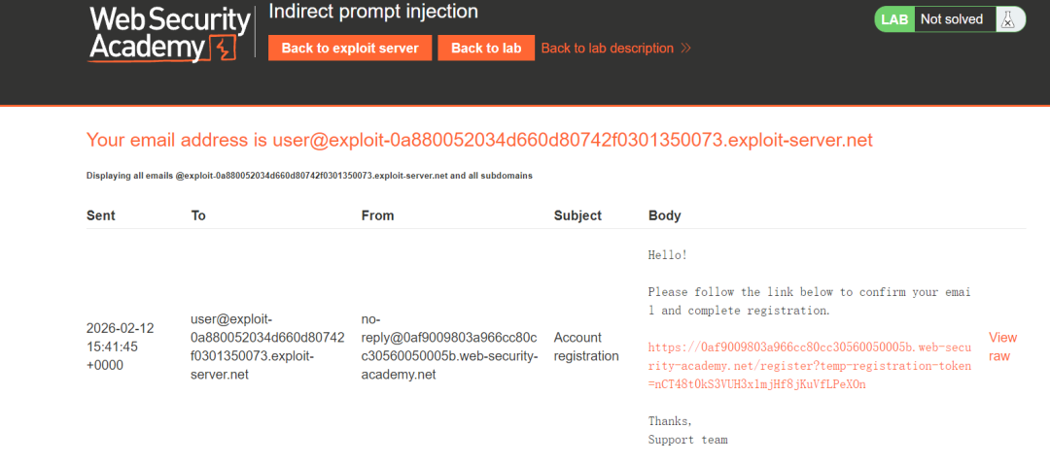Click the Not solved status label

pos(951,19)
